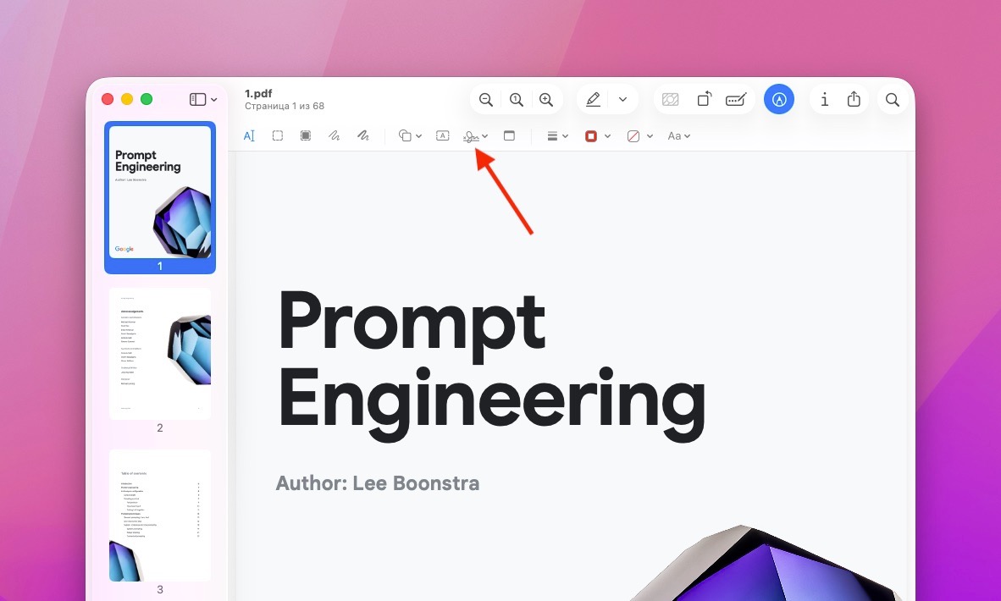Expand the signature dropdown chevron
Viewport: 1001px width, 601px height.
pos(485,136)
